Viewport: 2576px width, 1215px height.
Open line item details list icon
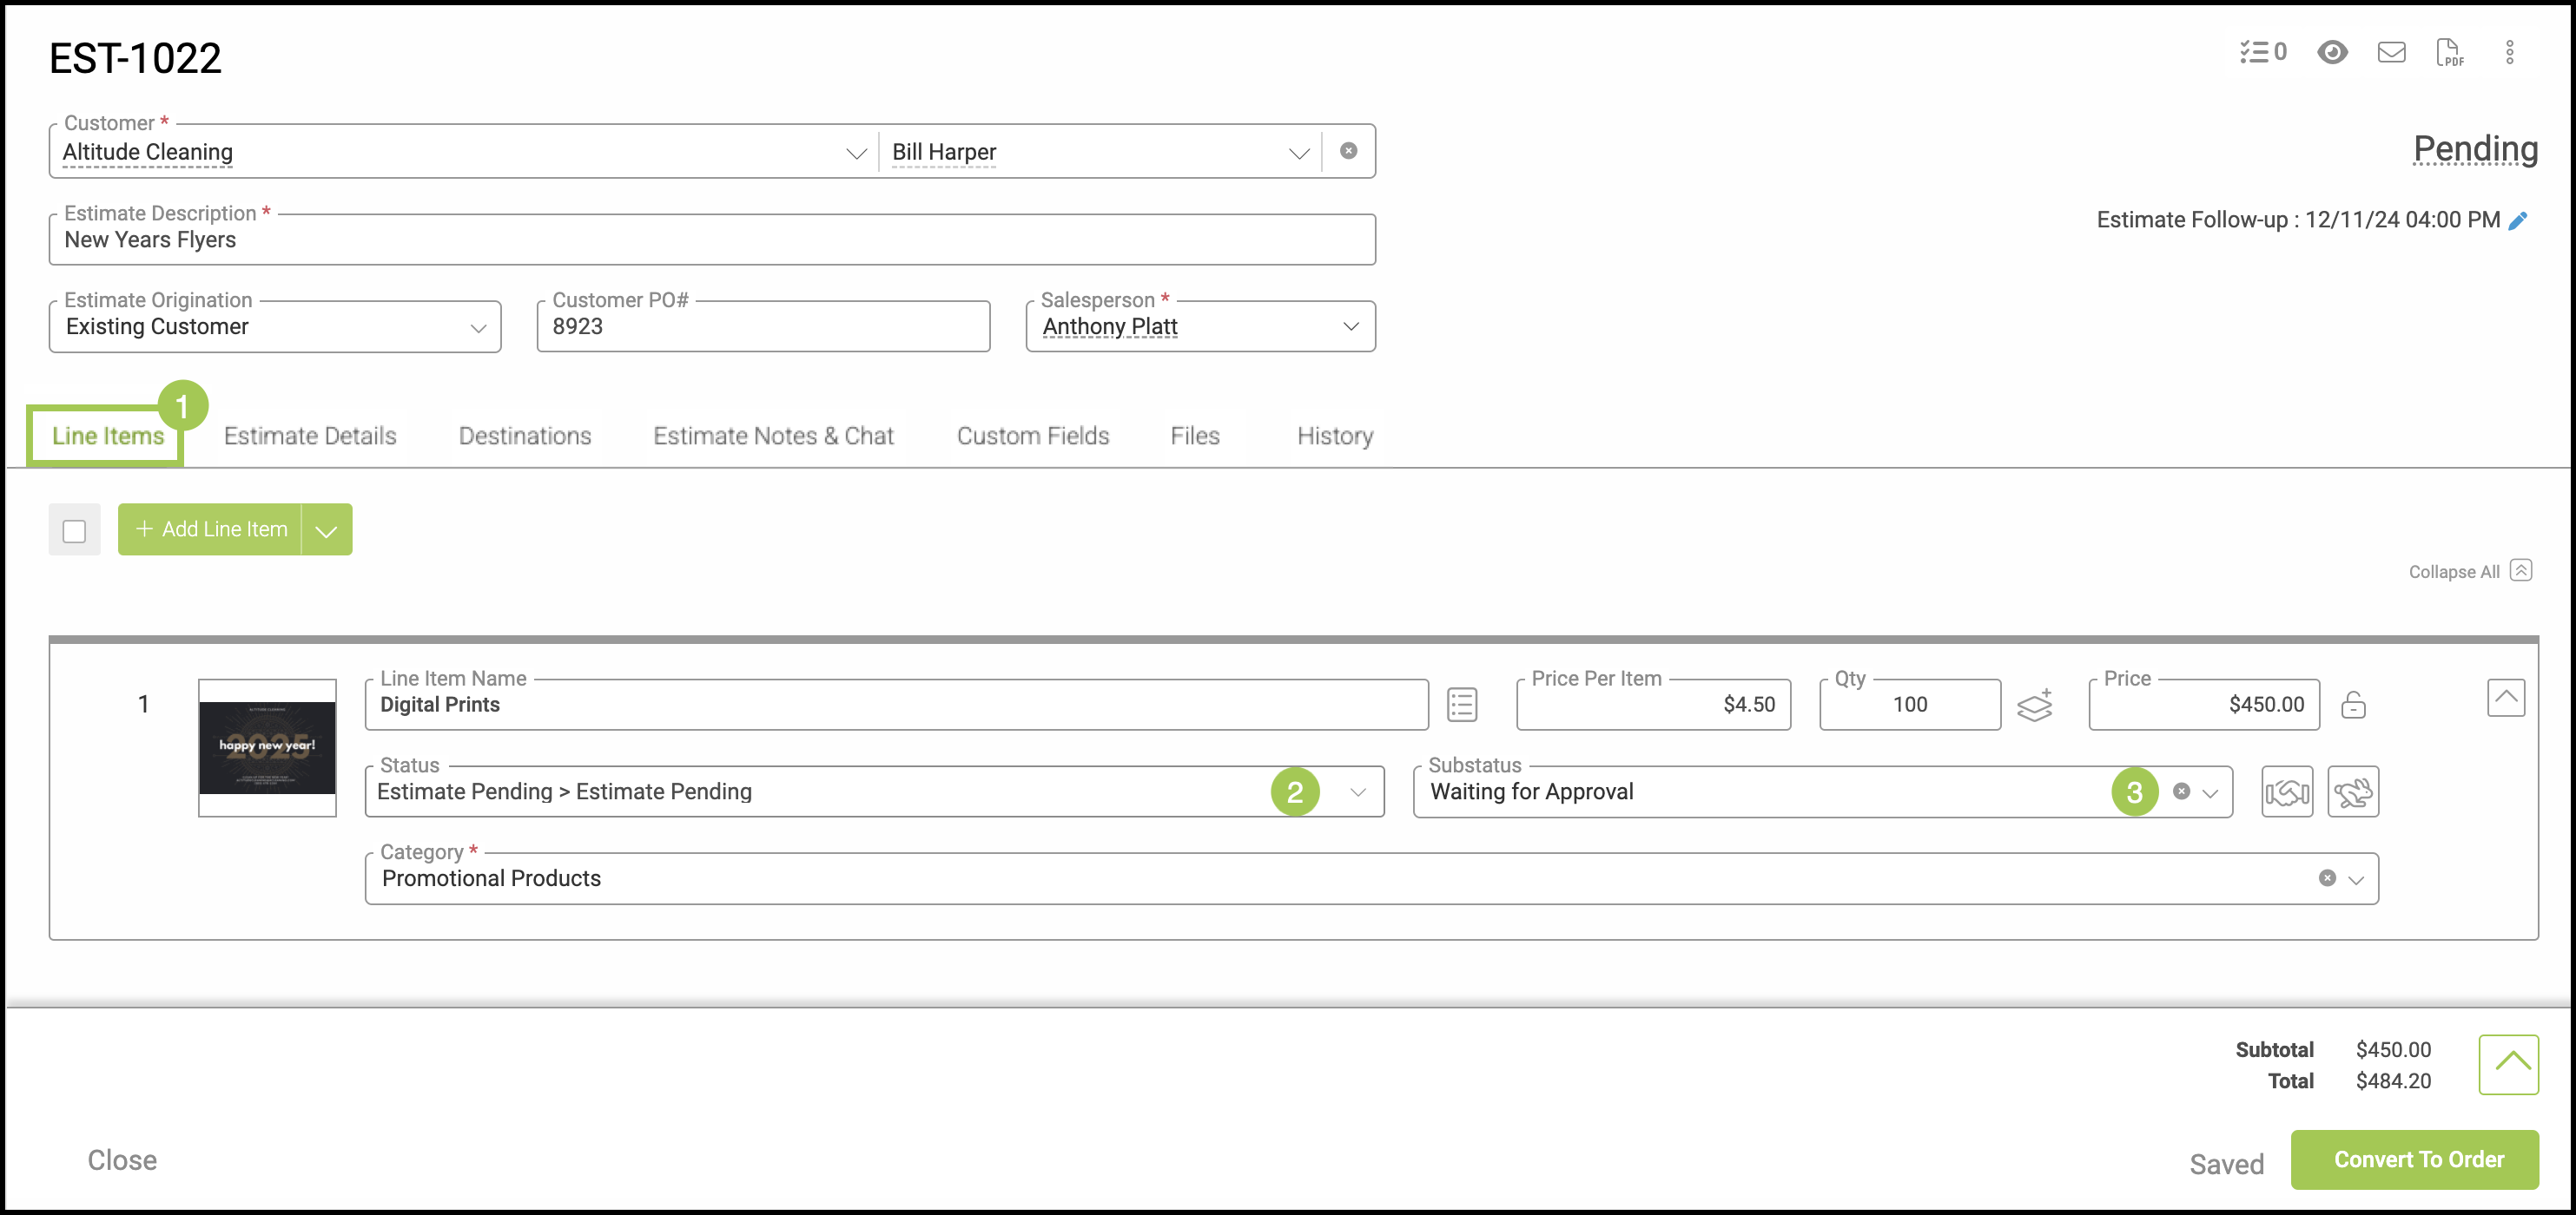1462,705
